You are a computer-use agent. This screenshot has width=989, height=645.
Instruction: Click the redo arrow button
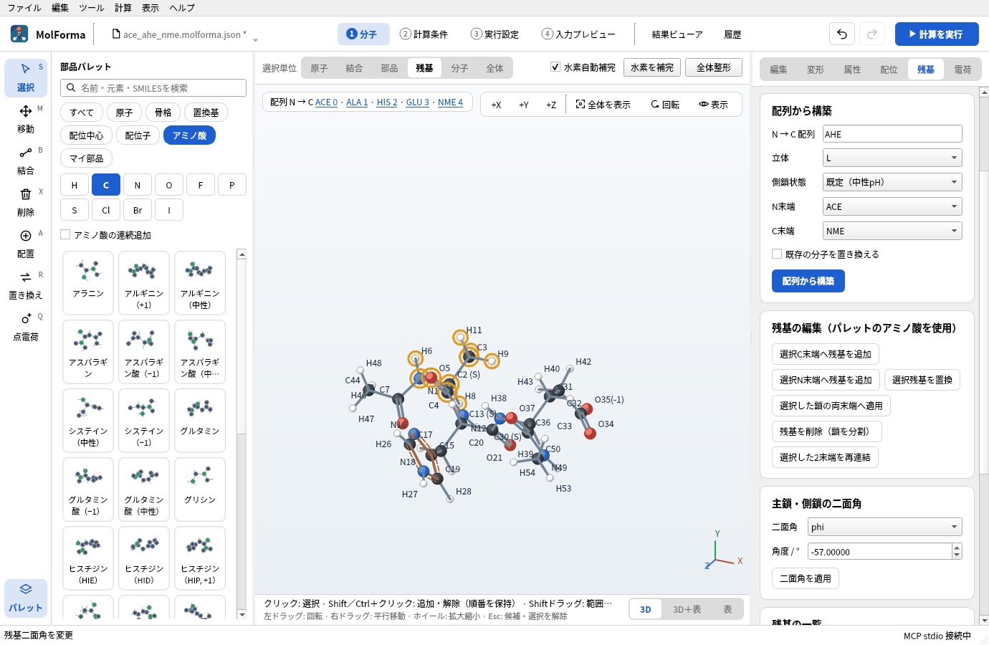[872, 34]
